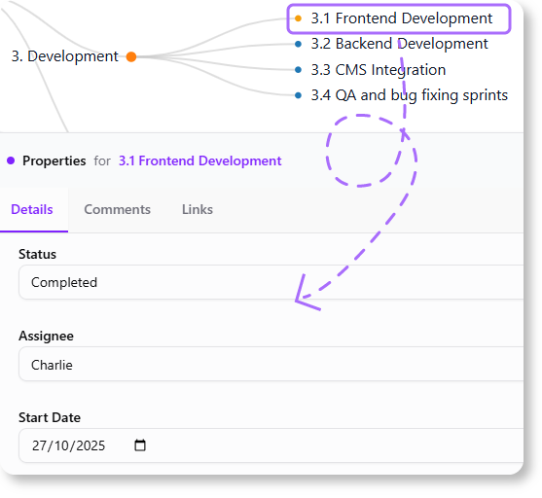Select the 3.3 CMS Integration node
542x498 pixels.
(379, 70)
